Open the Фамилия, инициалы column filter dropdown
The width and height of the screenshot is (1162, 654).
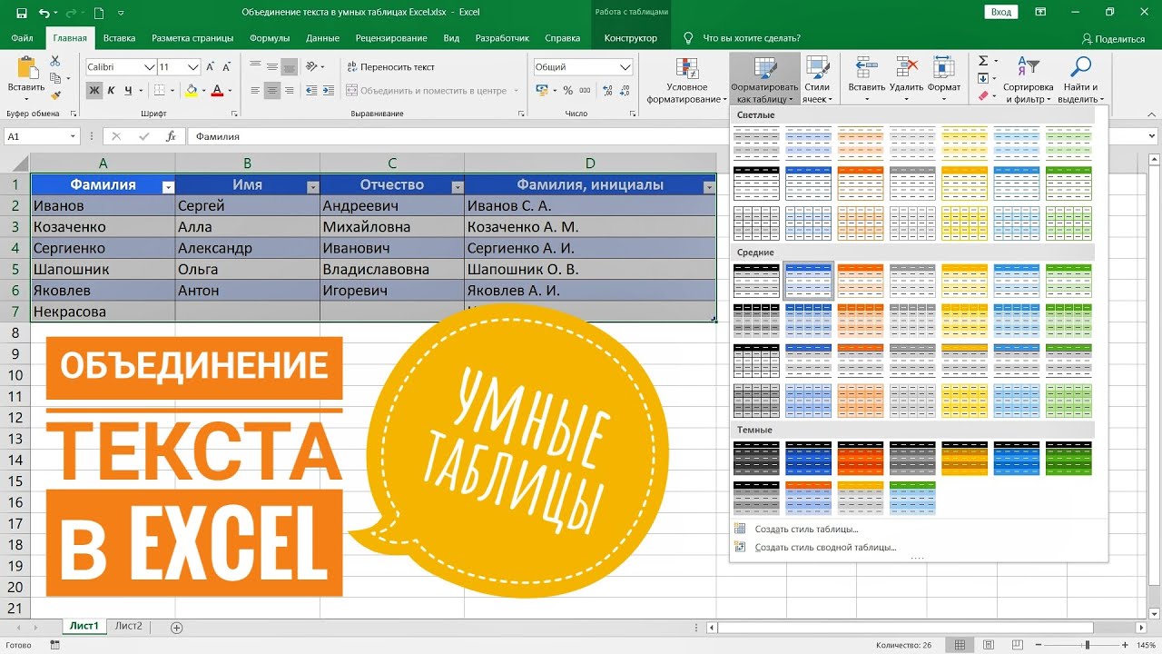[x=708, y=186]
